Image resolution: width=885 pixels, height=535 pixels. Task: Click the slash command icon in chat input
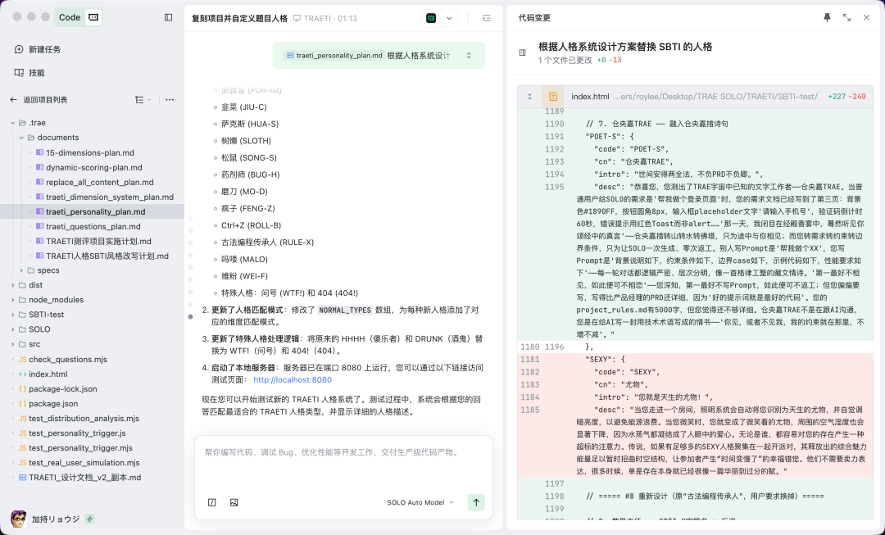tap(211, 502)
